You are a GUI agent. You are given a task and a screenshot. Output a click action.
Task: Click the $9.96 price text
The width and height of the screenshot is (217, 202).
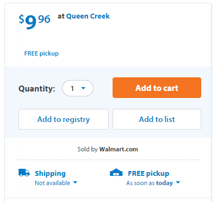click(34, 22)
